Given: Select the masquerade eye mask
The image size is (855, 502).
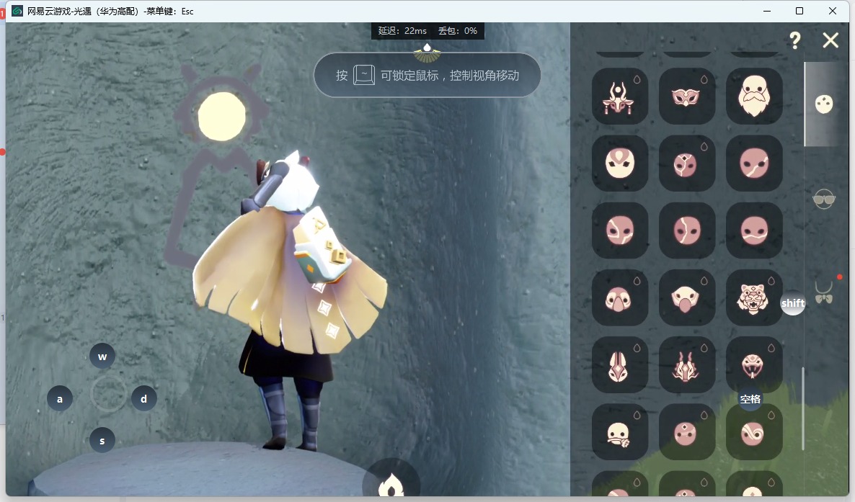Looking at the screenshot, I should click(687, 97).
